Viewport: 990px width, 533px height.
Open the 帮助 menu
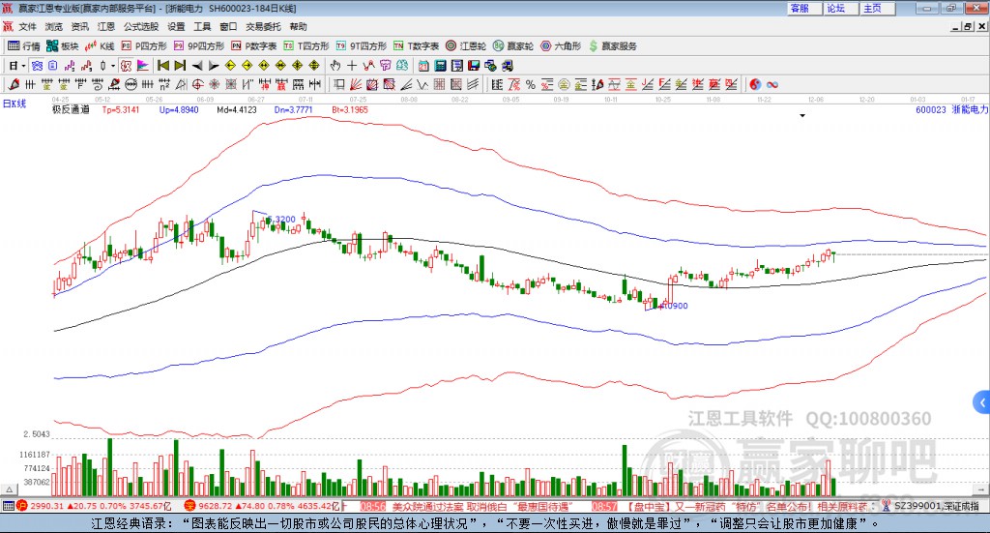298,26
